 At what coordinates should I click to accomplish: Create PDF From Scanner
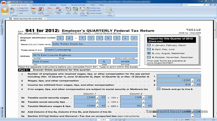point(41,11)
